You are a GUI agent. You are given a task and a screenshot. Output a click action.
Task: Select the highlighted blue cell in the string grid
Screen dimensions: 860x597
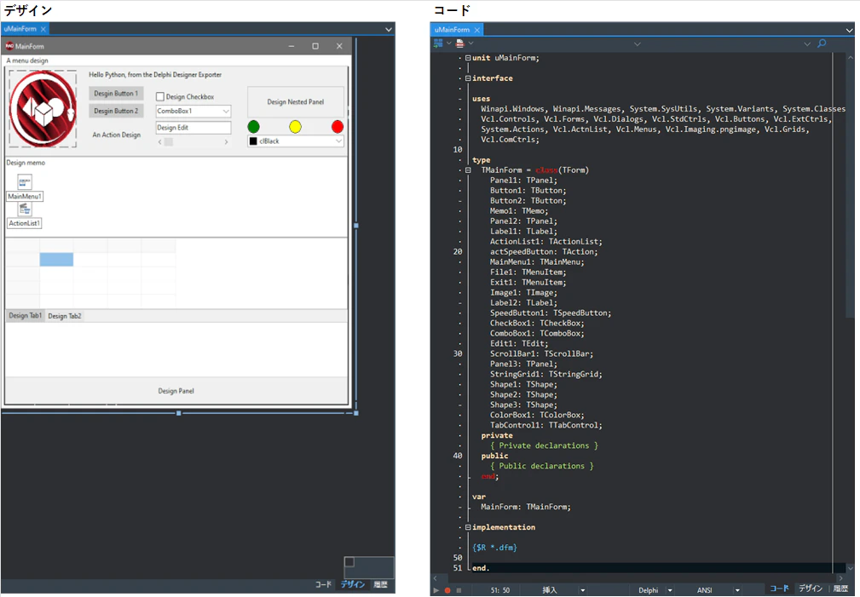click(56, 259)
